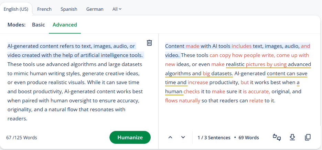
Task: Expand the All languages dropdown
Action: point(117,9)
